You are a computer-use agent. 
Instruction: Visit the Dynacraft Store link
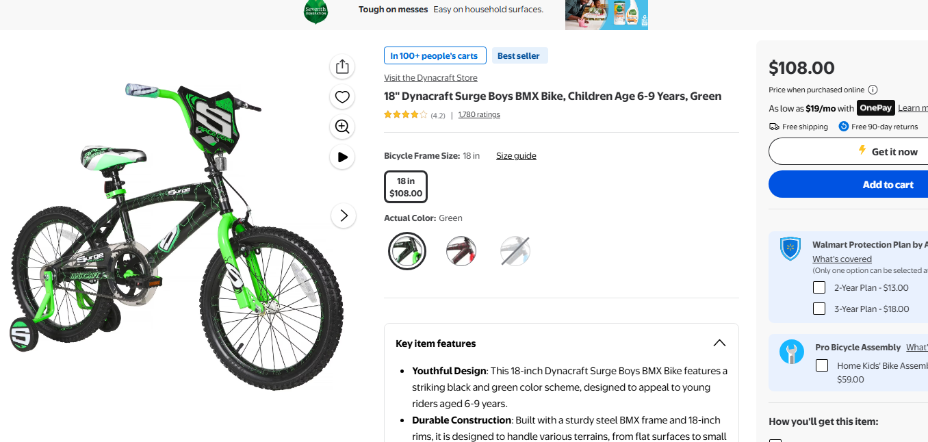(430, 78)
